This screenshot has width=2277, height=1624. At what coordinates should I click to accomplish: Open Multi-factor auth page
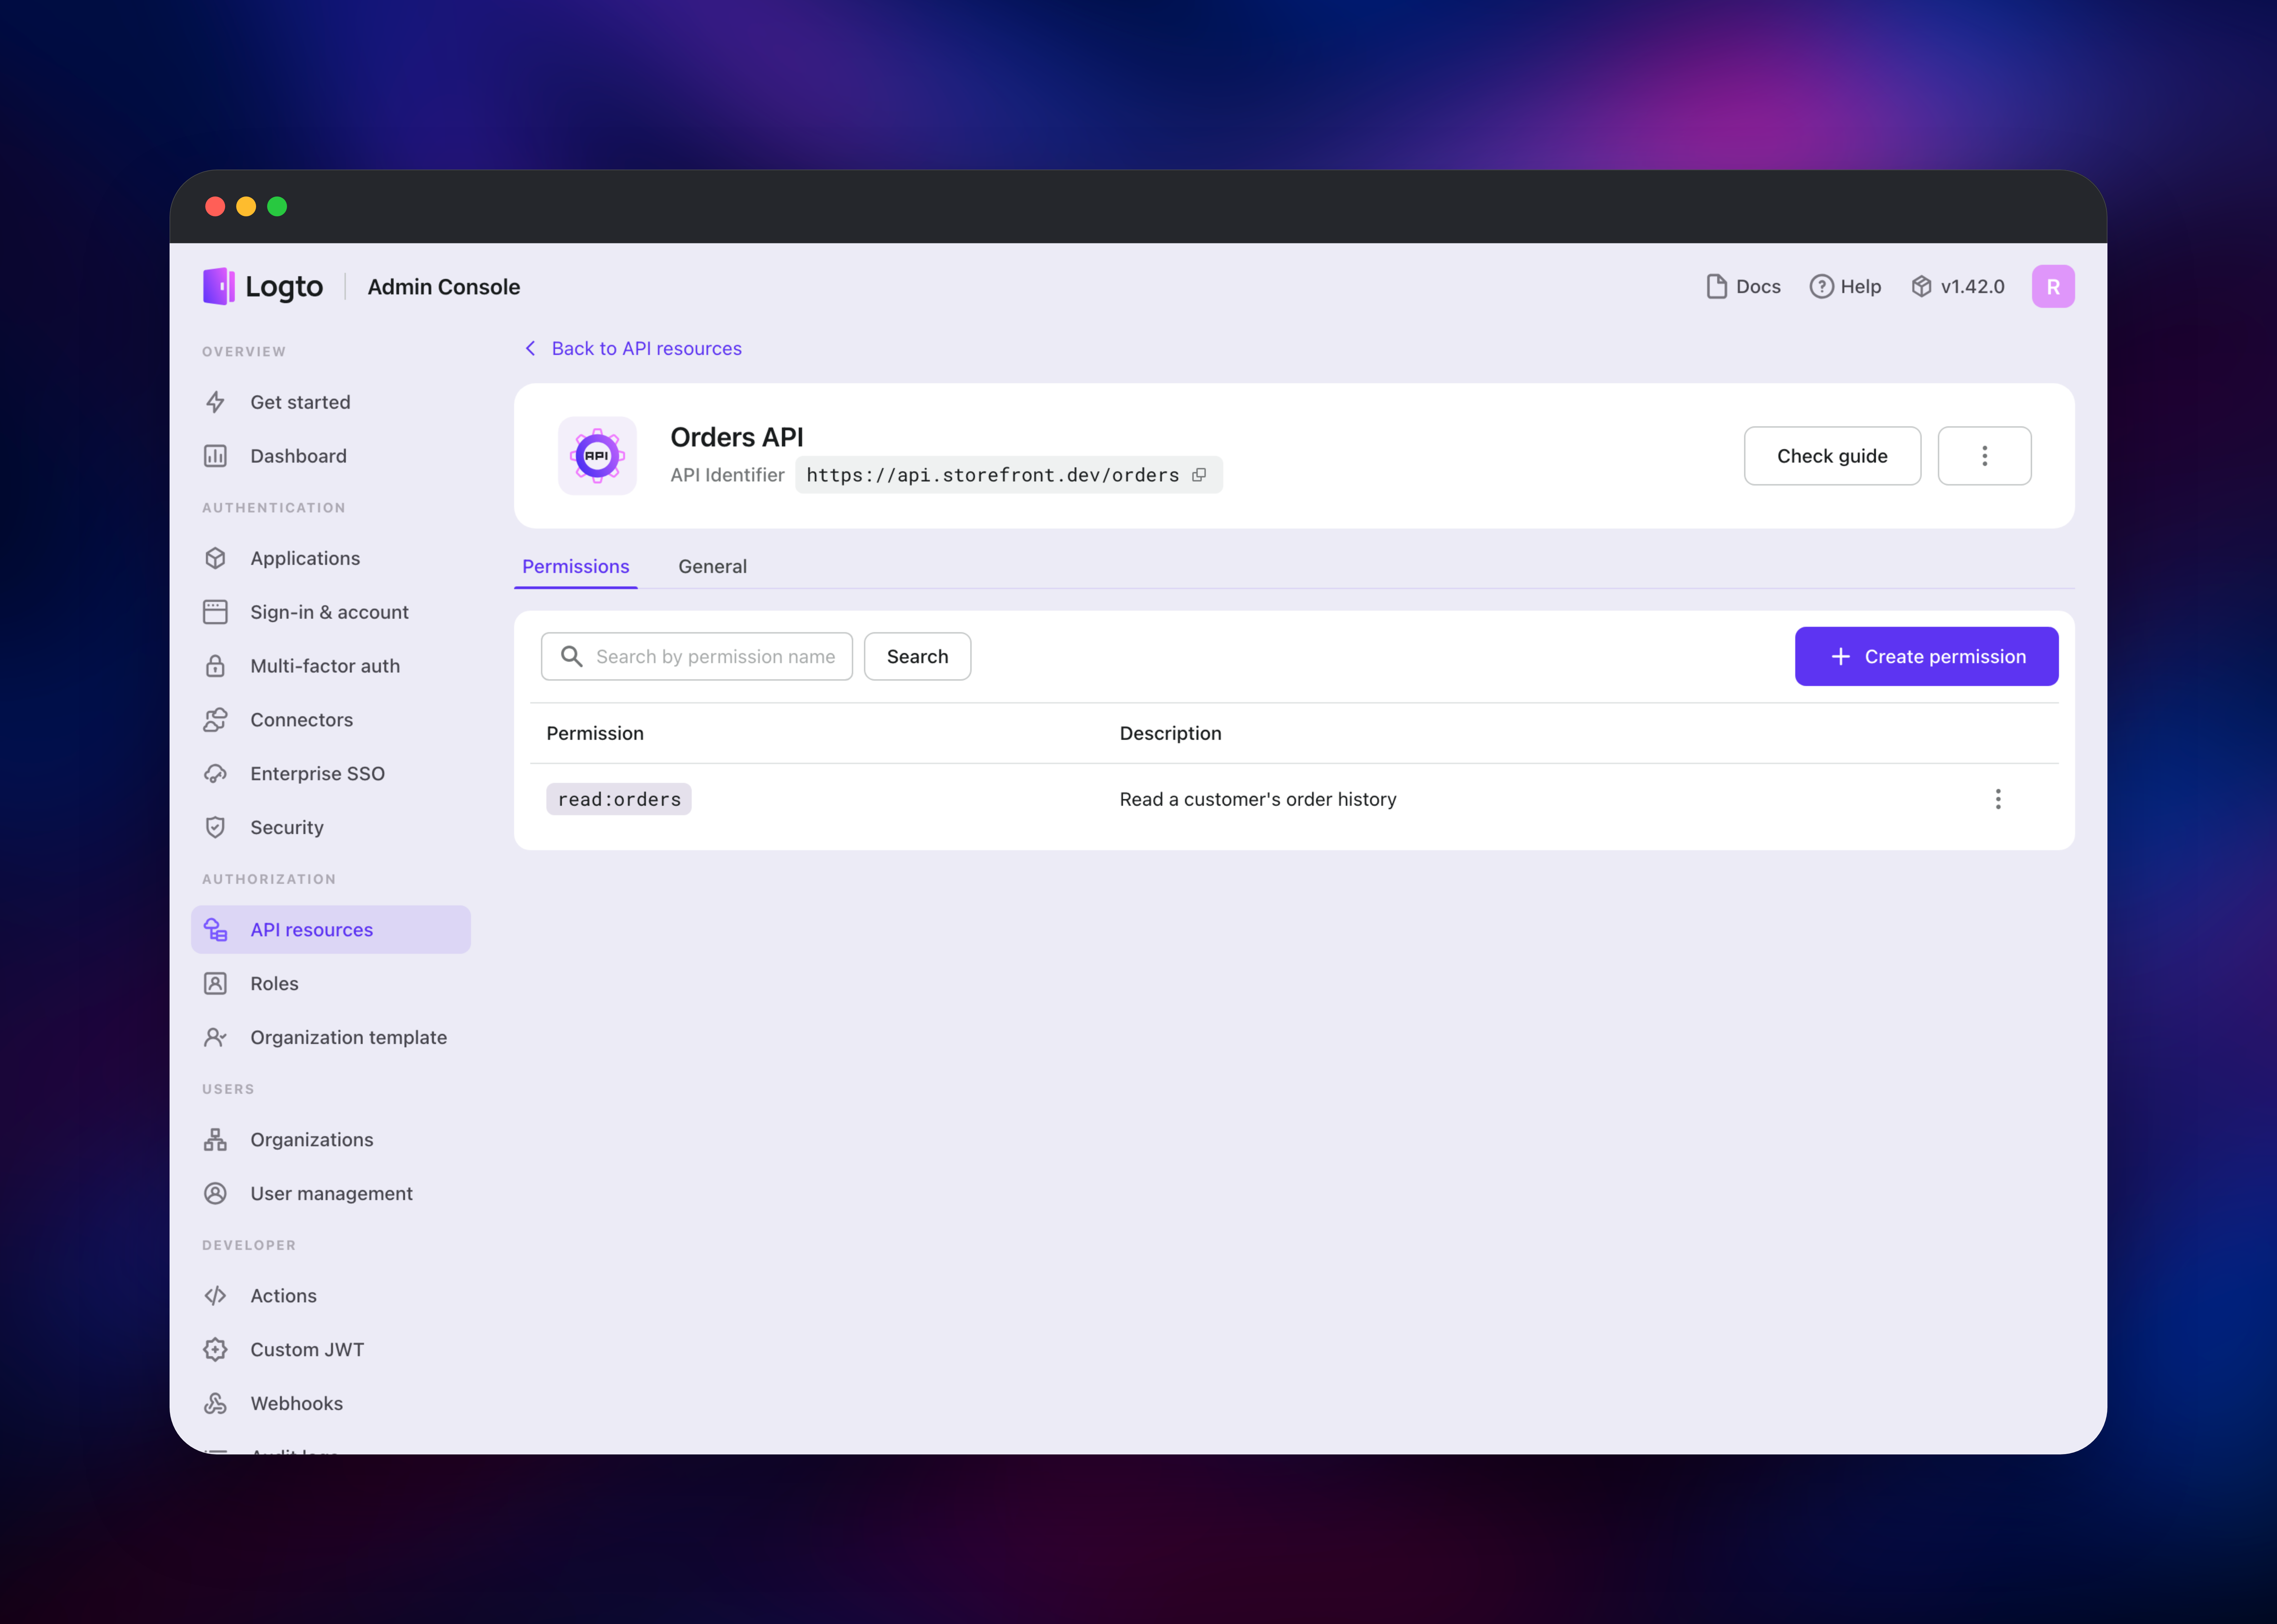pyautogui.click(x=331, y=666)
